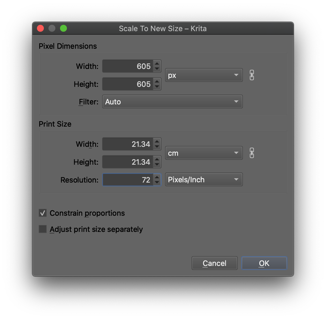The height and width of the screenshot is (319, 326).
Task: Open the Pixels/Inch resolution unit dropdown
Action: click(x=204, y=180)
